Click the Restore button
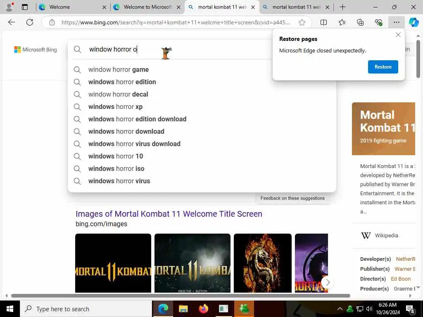 click(383, 67)
